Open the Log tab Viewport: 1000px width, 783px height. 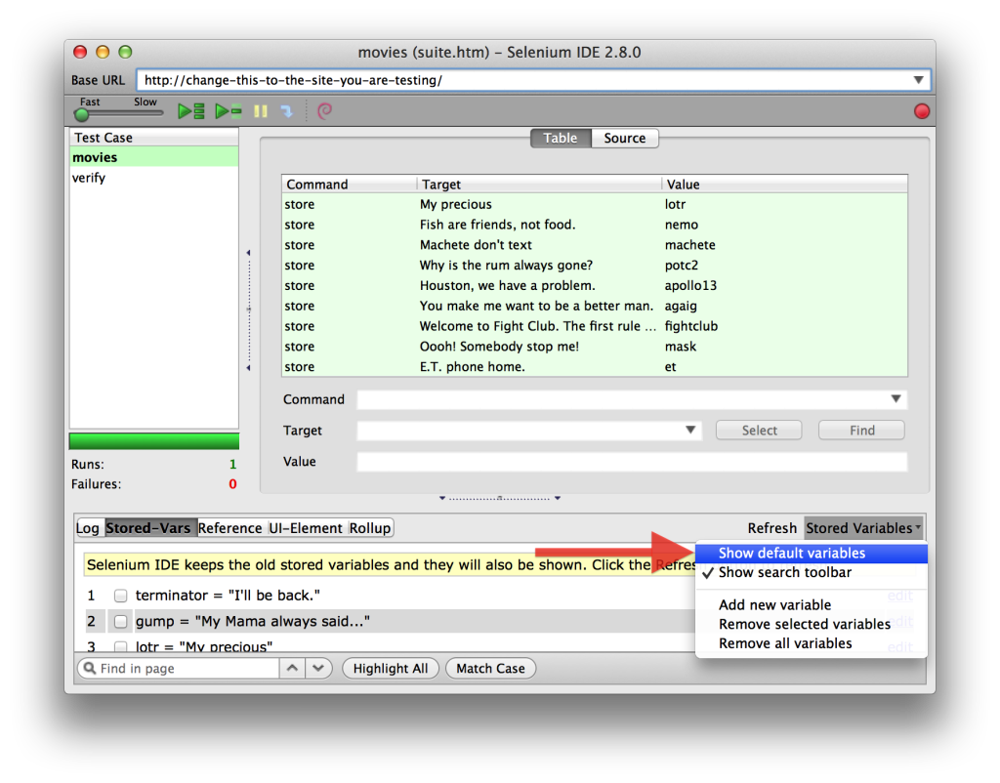click(87, 528)
